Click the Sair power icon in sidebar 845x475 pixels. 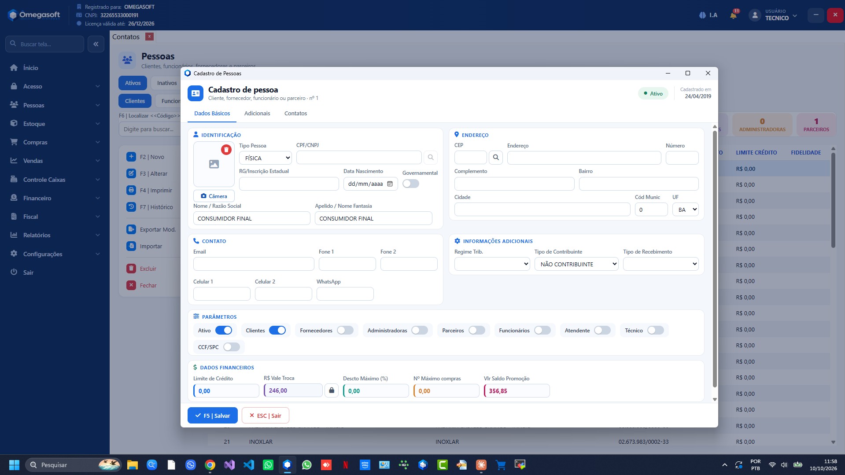pyautogui.click(x=14, y=272)
